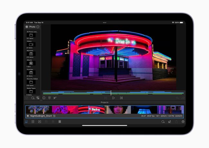Show clip info in the preview

click(44, 98)
